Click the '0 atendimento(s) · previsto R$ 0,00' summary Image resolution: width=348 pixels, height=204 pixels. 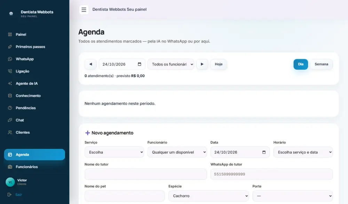tap(114, 76)
